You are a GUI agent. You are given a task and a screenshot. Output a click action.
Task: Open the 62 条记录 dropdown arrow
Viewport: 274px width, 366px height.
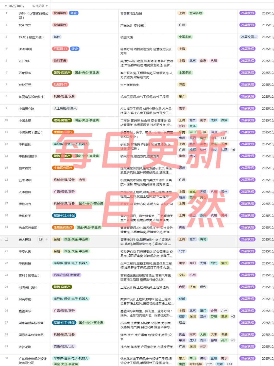[x=47, y=6]
